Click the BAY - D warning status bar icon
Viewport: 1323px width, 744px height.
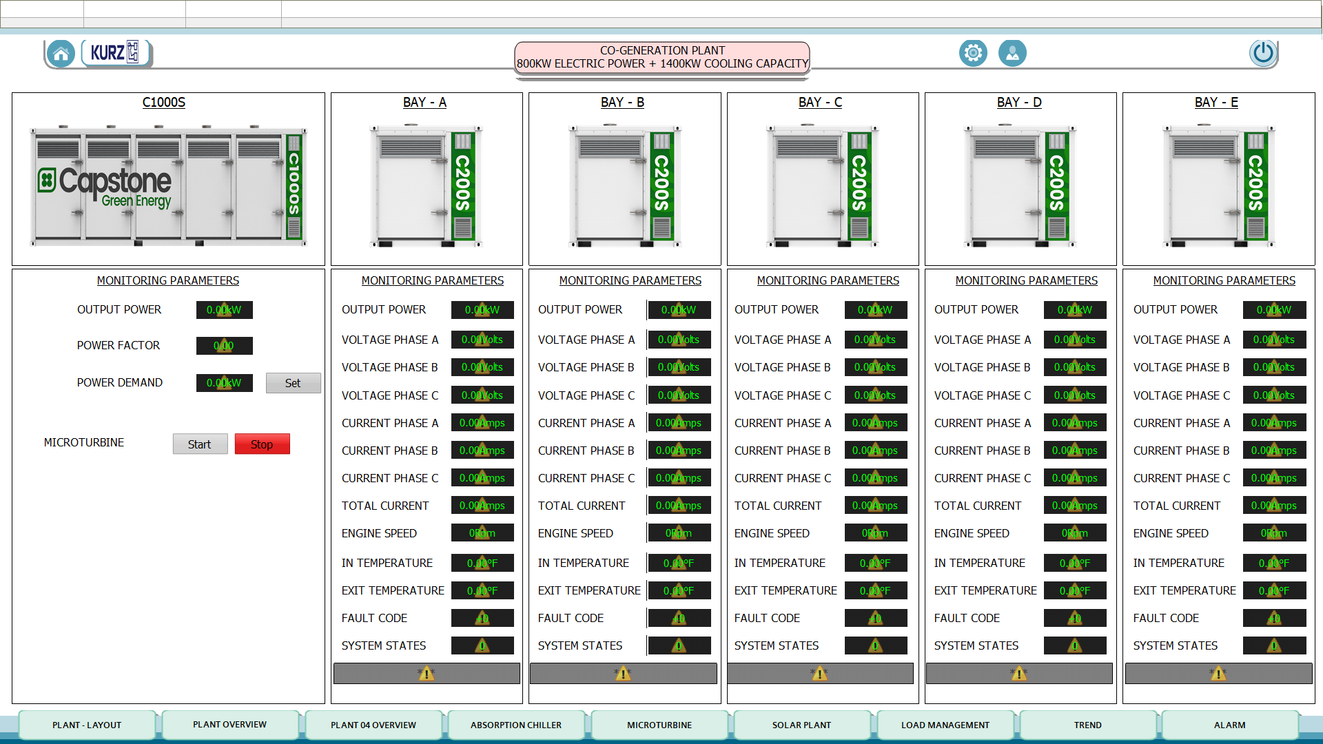(x=1018, y=674)
